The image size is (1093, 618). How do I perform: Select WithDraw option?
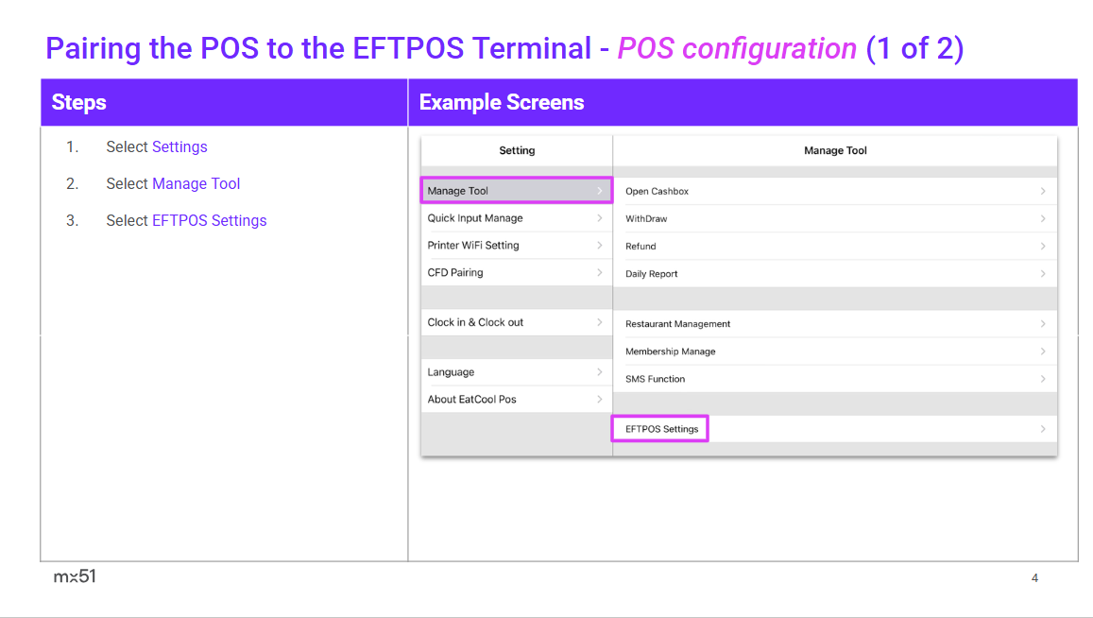click(646, 219)
